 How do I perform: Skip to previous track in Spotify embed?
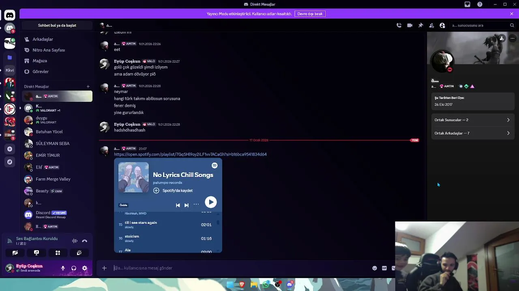tap(178, 205)
